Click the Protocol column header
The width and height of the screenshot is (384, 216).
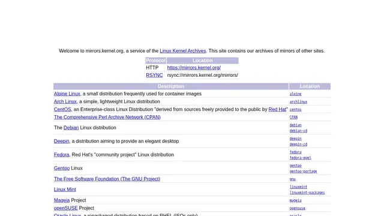[156, 61]
